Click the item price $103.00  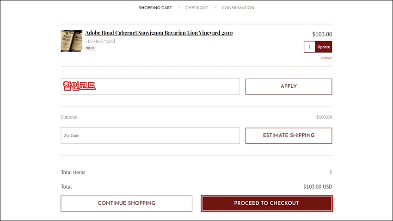pyautogui.click(x=322, y=34)
